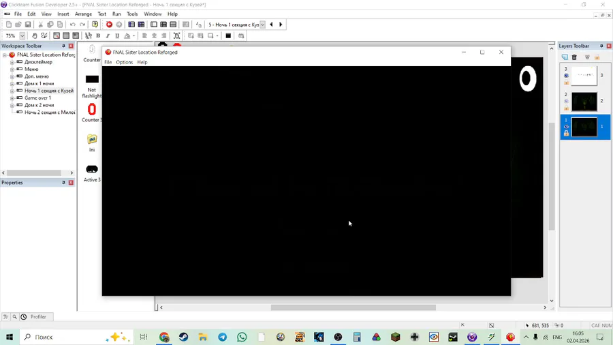Click the red Run application icon
This screenshot has height=345, width=613.
[109, 25]
